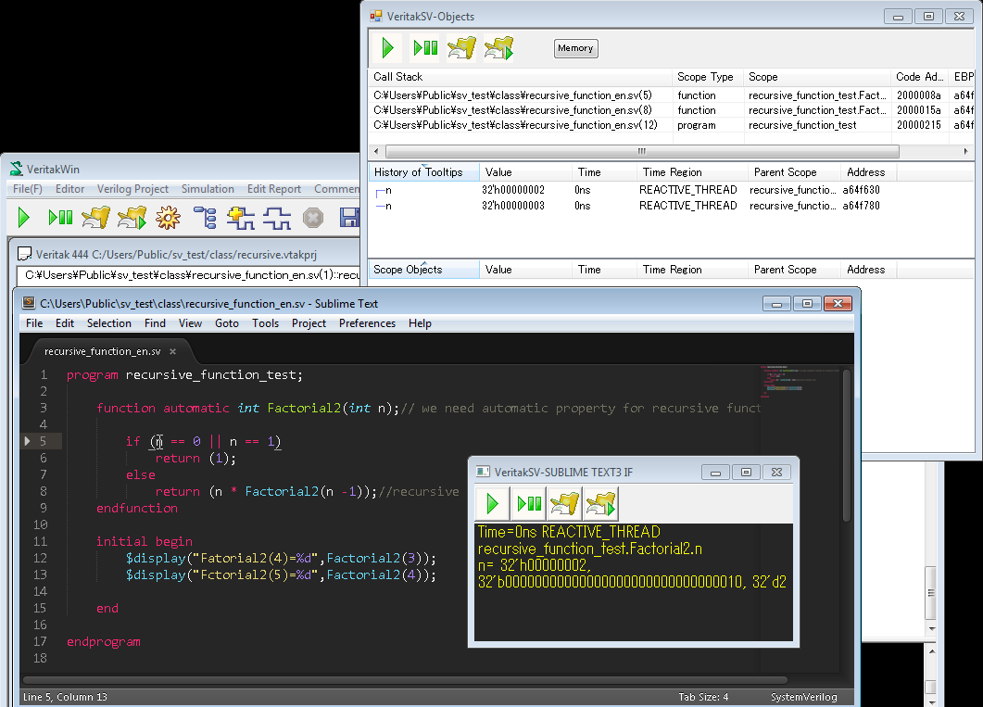Image resolution: width=983 pixels, height=707 pixels.
Task: Click the gutter arrow marker at line 5
Action: tap(27, 441)
